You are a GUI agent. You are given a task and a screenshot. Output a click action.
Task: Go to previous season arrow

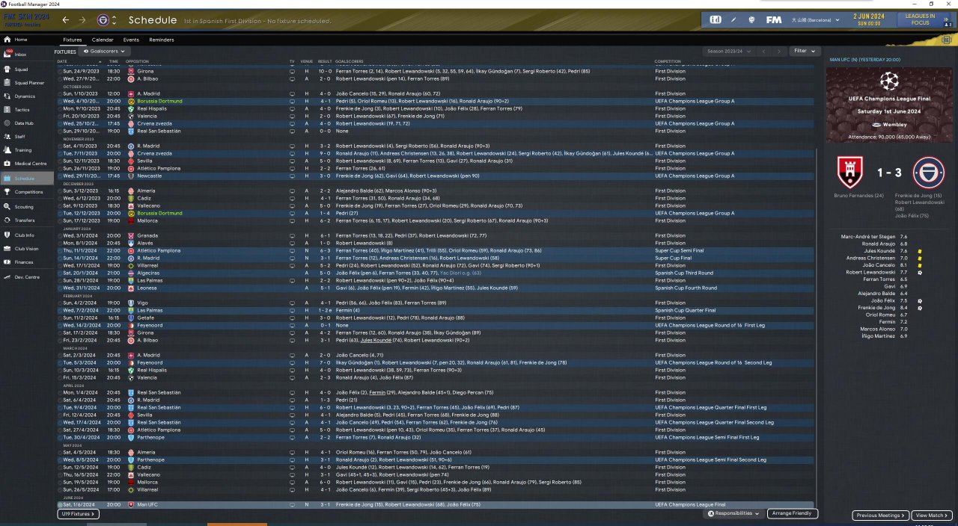tap(763, 52)
